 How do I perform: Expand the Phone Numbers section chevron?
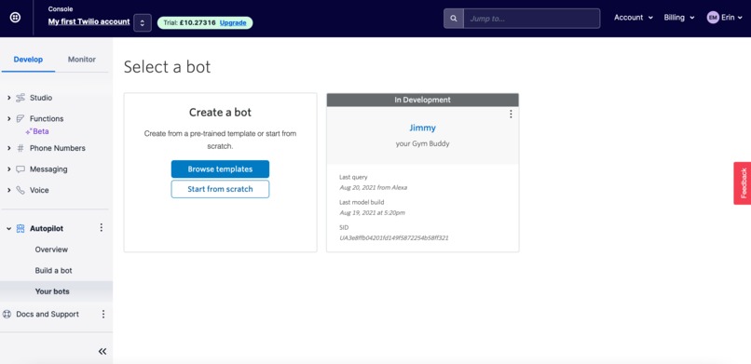8,148
